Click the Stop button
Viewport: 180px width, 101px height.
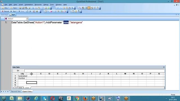tap(21, 11)
